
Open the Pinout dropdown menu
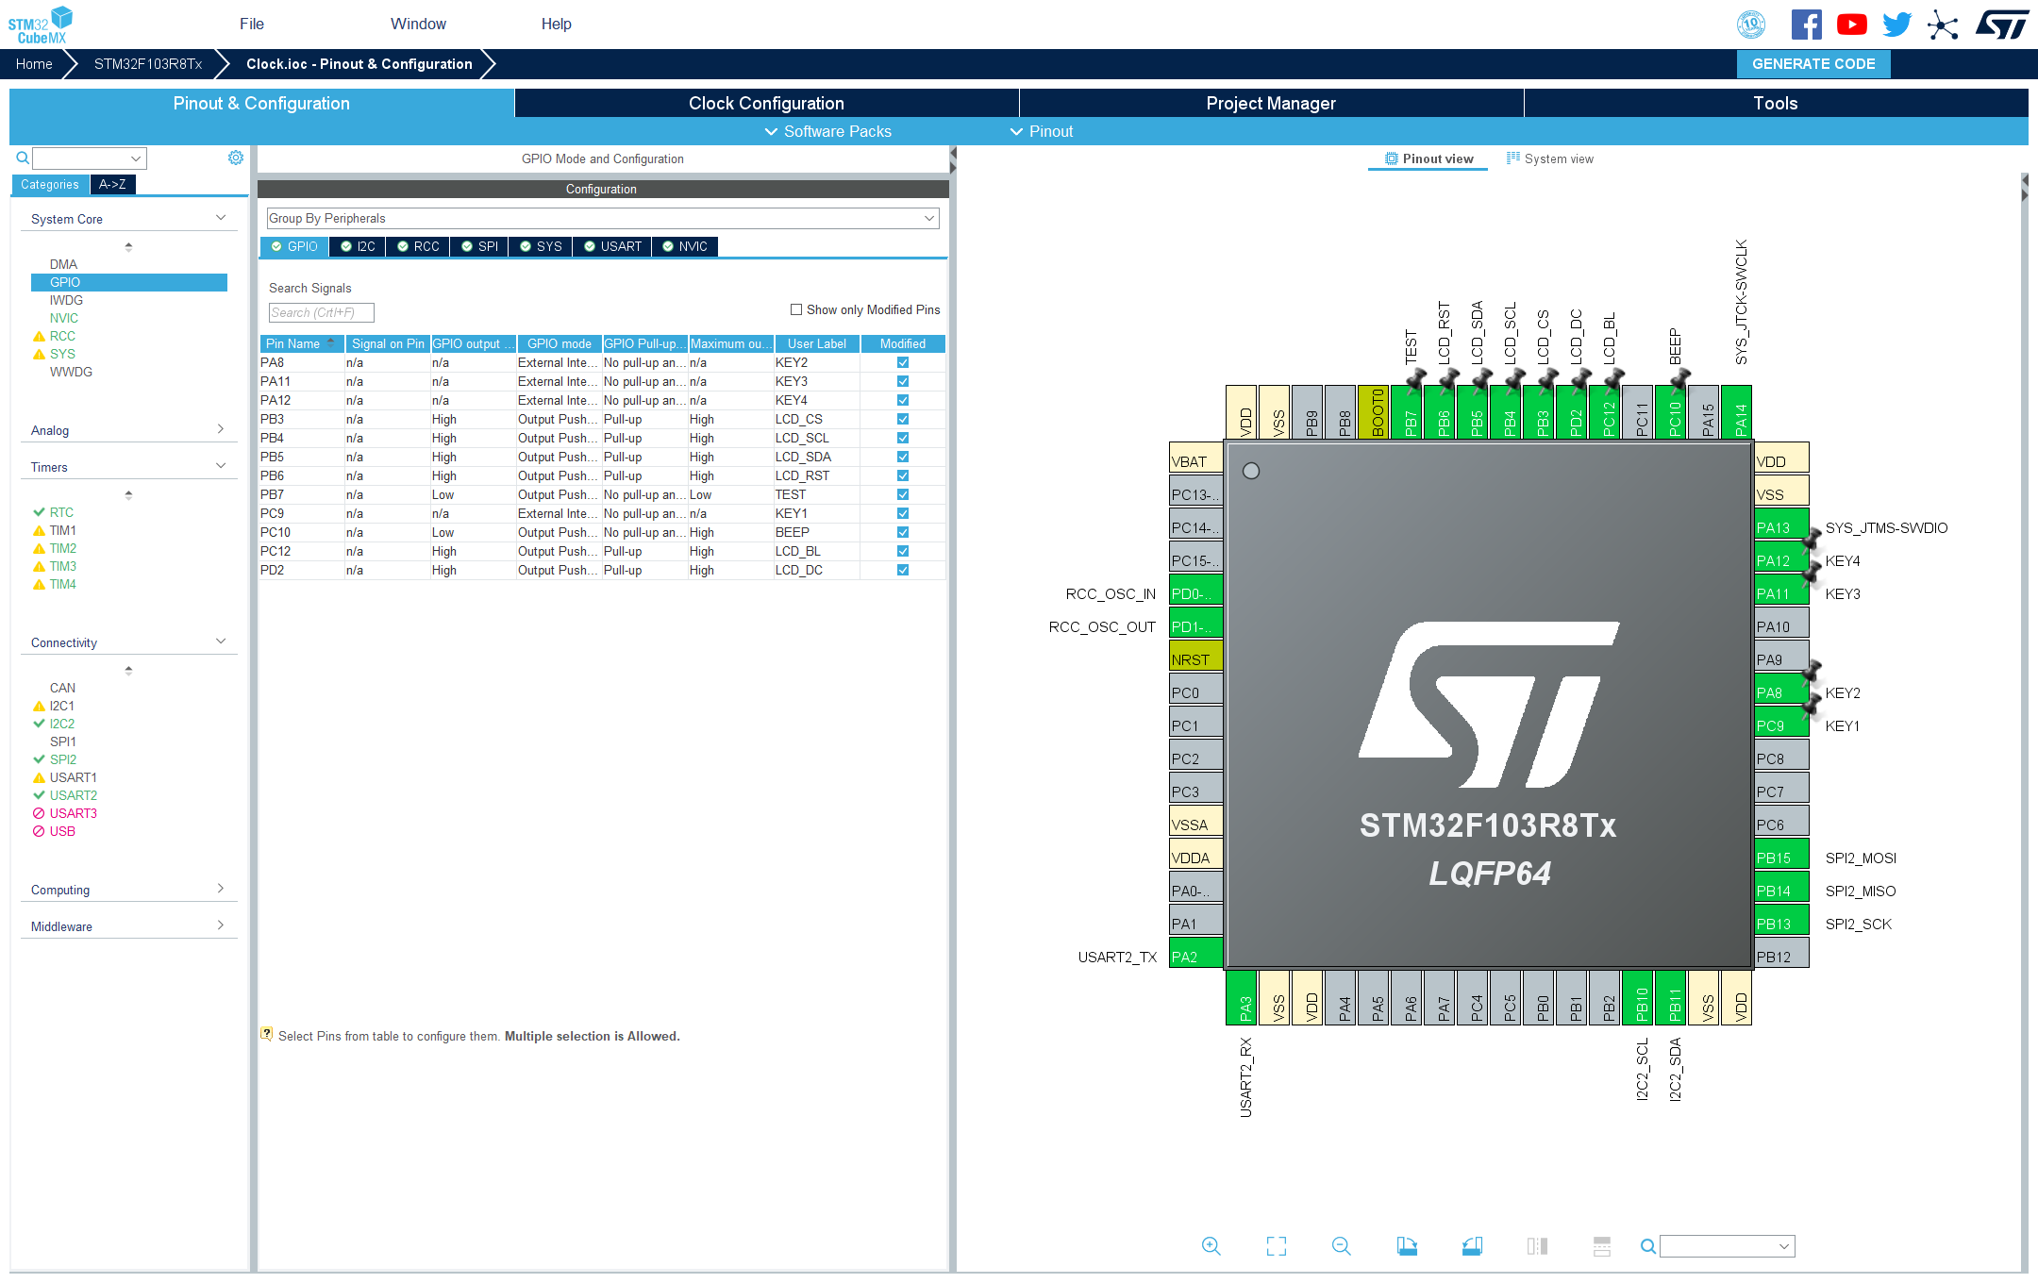coord(1042,131)
